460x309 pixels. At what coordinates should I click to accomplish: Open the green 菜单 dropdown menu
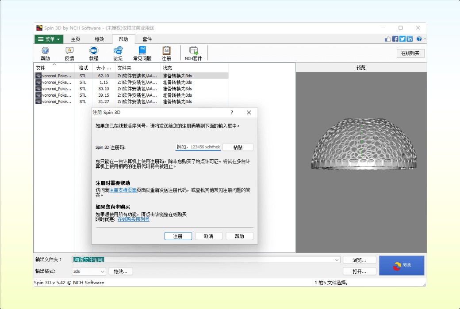click(49, 39)
